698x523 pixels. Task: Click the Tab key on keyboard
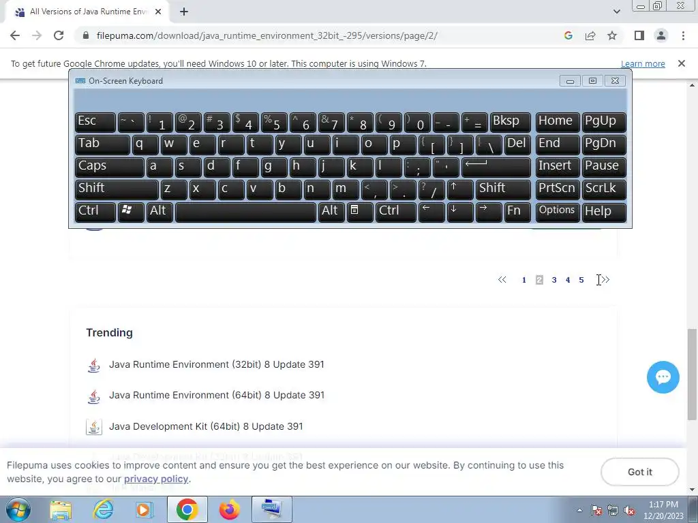pos(102,144)
